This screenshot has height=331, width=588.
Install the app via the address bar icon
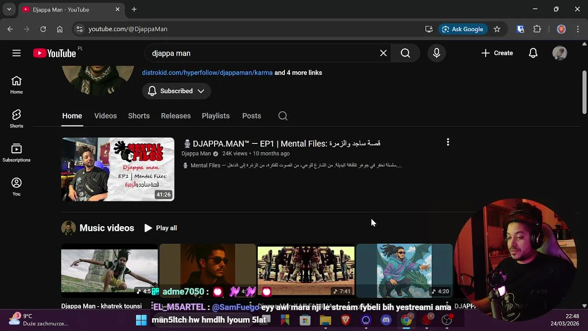[429, 29]
